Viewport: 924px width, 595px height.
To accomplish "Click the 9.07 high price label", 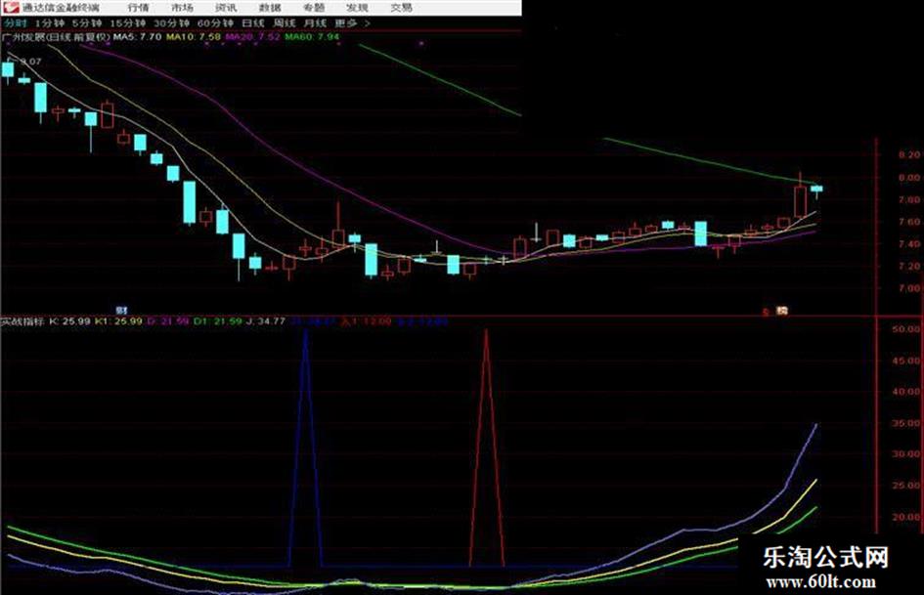I will point(31,62).
